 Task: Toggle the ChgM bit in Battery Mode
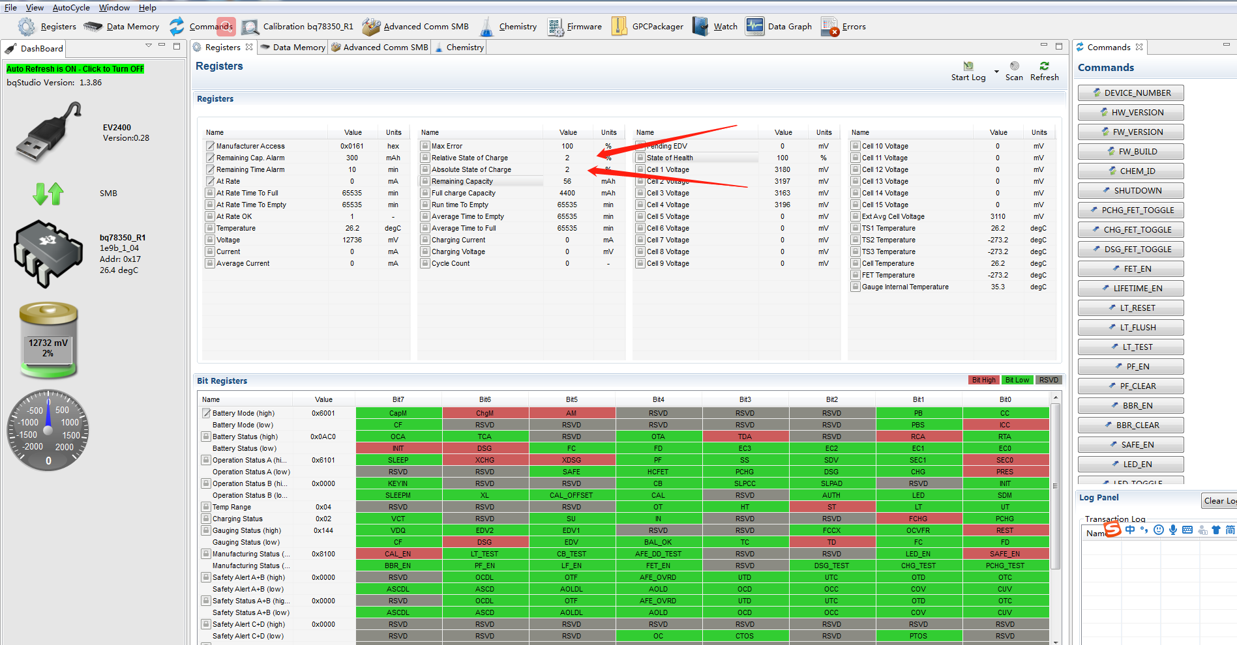click(485, 413)
